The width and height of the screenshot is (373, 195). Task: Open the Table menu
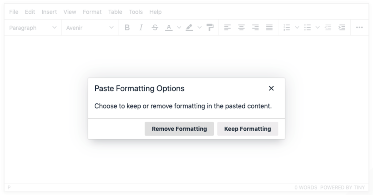115,12
